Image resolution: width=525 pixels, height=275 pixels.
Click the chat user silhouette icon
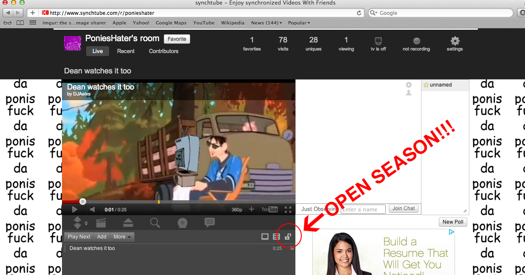(x=409, y=93)
